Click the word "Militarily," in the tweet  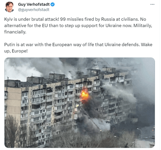click(143, 25)
